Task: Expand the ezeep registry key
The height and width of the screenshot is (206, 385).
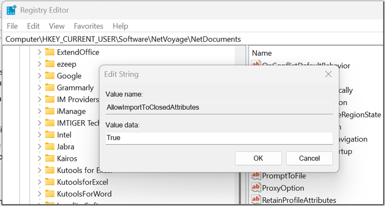Action: [x=39, y=64]
